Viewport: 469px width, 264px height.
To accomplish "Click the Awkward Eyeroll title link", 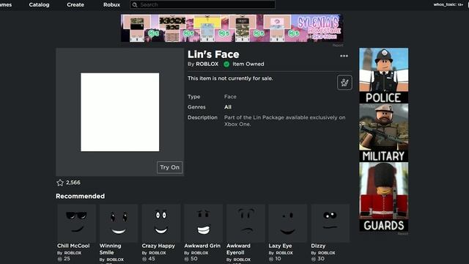I will coord(238,249).
